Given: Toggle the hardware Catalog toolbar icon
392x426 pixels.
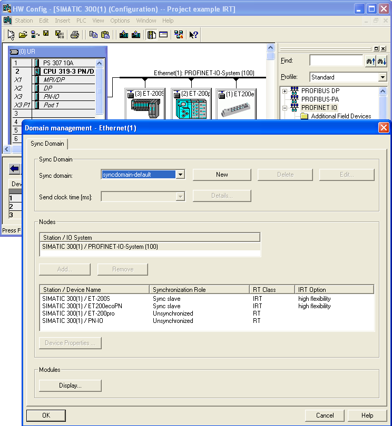Looking at the screenshot, I should (x=152, y=35).
